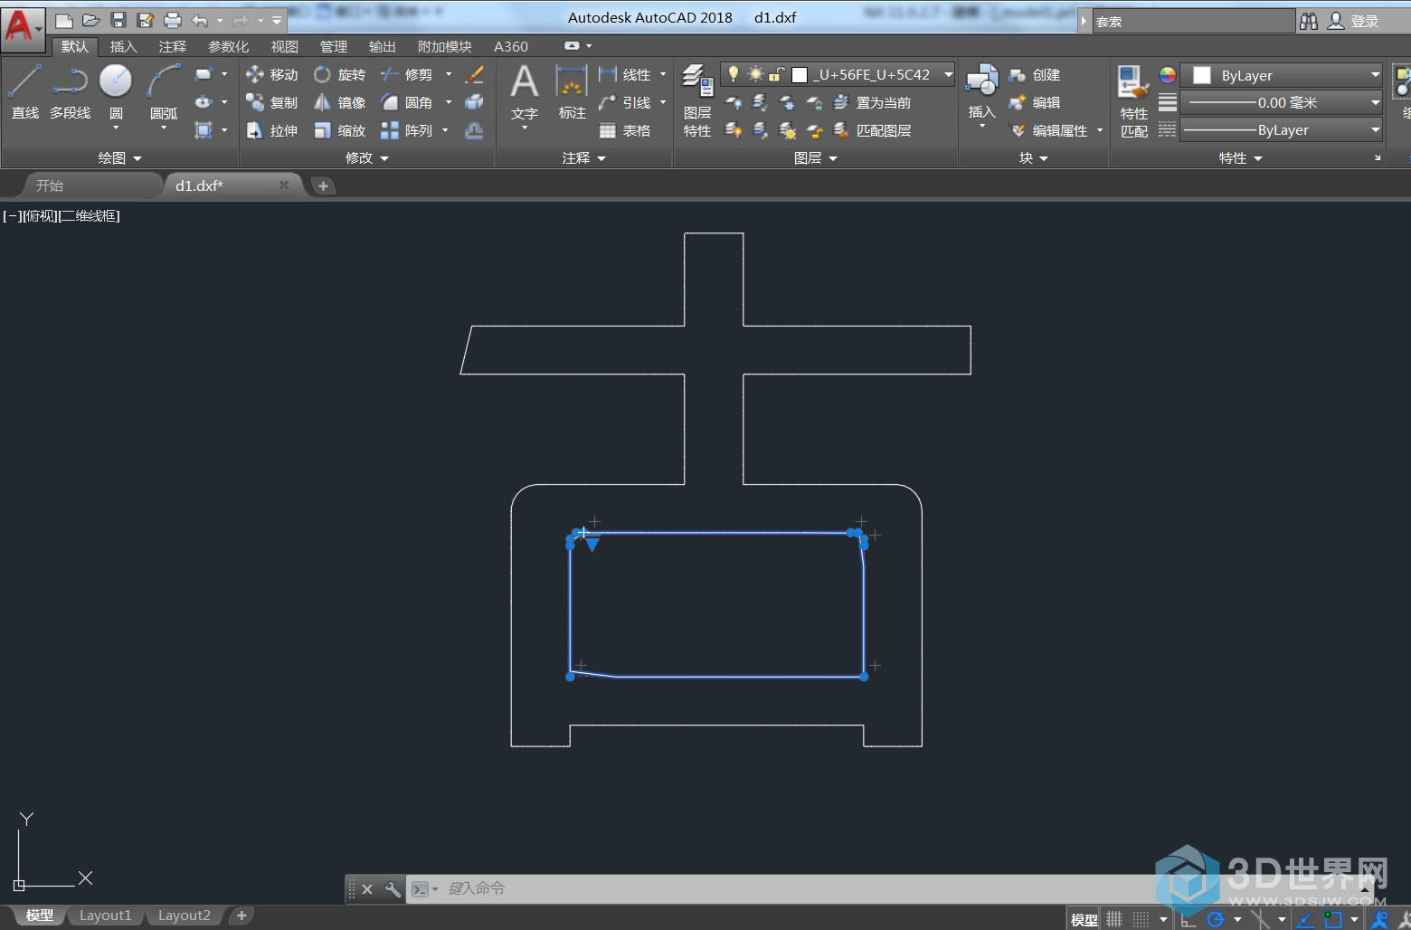This screenshot has height=930, width=1411.
Task: Click the object color wheel icon
Action: (1168, 75)
